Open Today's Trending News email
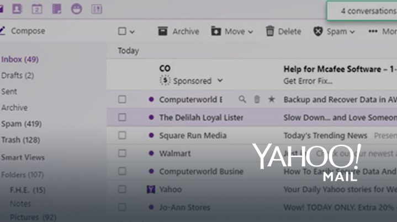The image size is (397, 222). [x=325, y=136]
